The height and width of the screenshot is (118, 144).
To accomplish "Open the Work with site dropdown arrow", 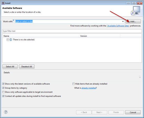I will [x=123, y=21].
